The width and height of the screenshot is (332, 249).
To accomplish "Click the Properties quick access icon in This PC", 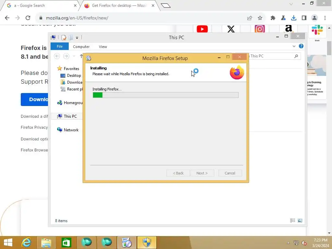I will pos(64,38).
